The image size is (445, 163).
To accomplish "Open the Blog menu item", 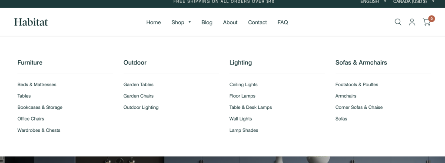I will (x=207, y=23).
